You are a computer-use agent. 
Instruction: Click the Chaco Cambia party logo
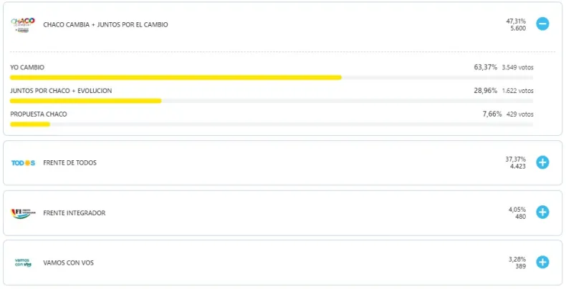pos(23,24)
